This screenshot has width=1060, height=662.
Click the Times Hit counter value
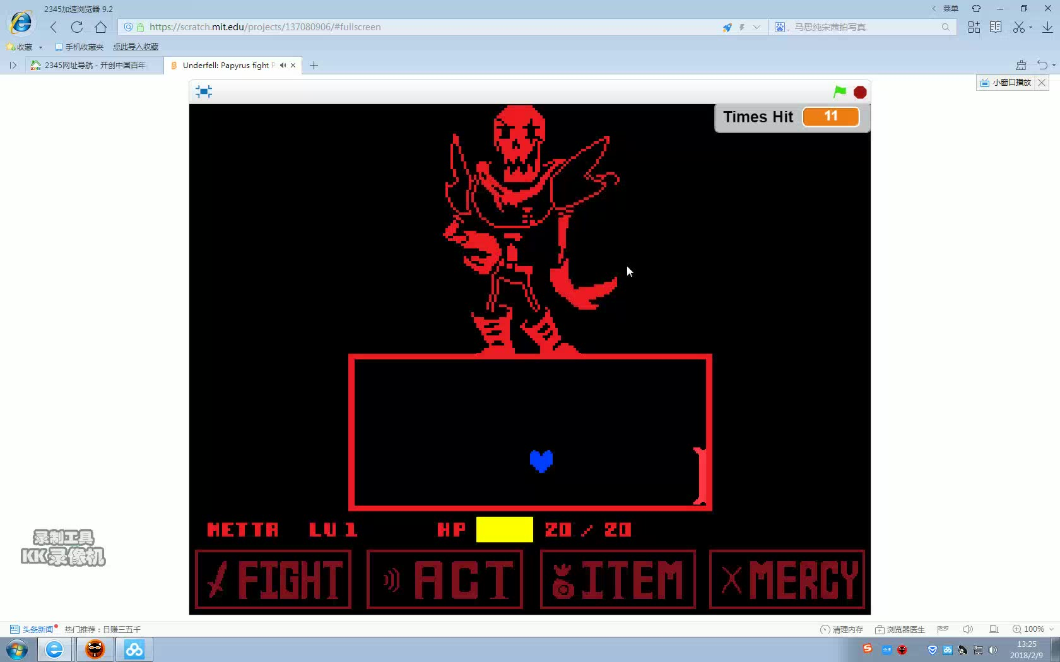(x=831, y=117)
